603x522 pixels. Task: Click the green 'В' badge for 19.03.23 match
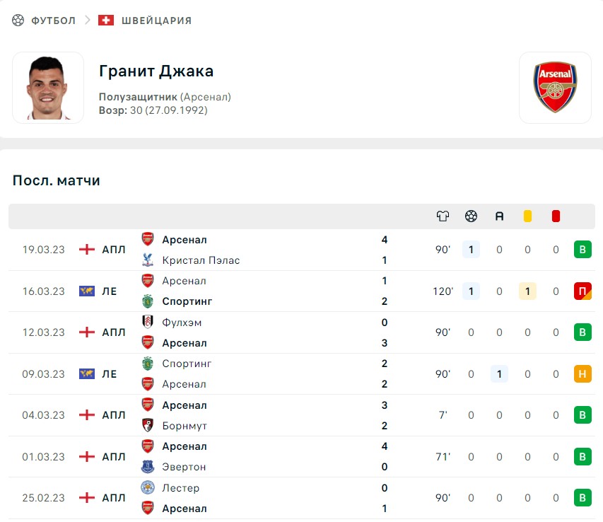coord(582,250)
